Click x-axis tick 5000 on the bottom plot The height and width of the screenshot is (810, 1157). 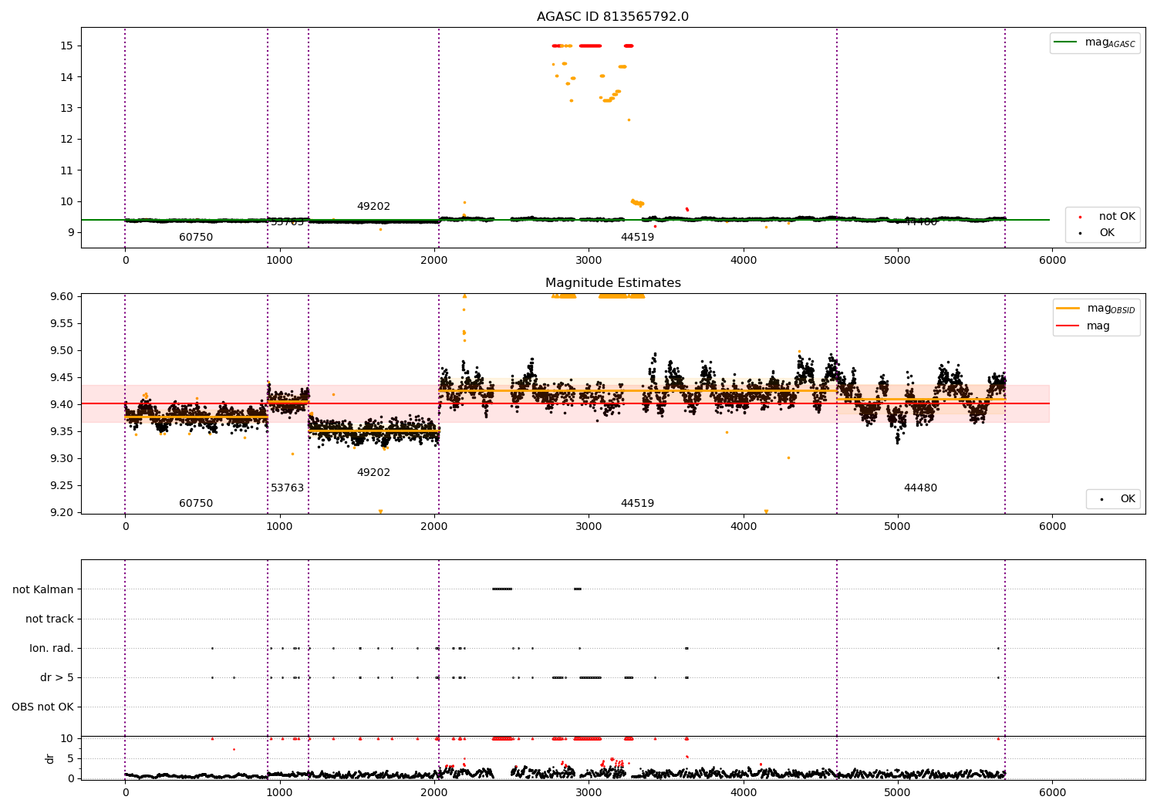pyautogui.click(x=898, y=792)
